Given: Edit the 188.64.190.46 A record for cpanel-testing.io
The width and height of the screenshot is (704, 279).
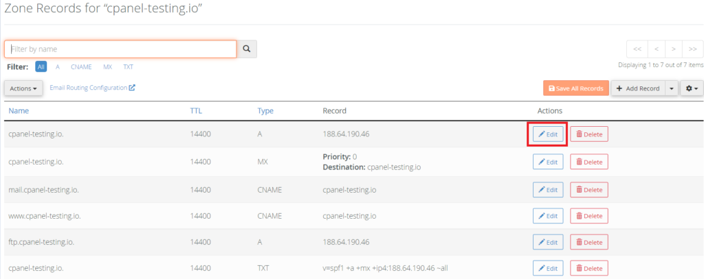Looking at the screenshot, I should coord(548,134).
